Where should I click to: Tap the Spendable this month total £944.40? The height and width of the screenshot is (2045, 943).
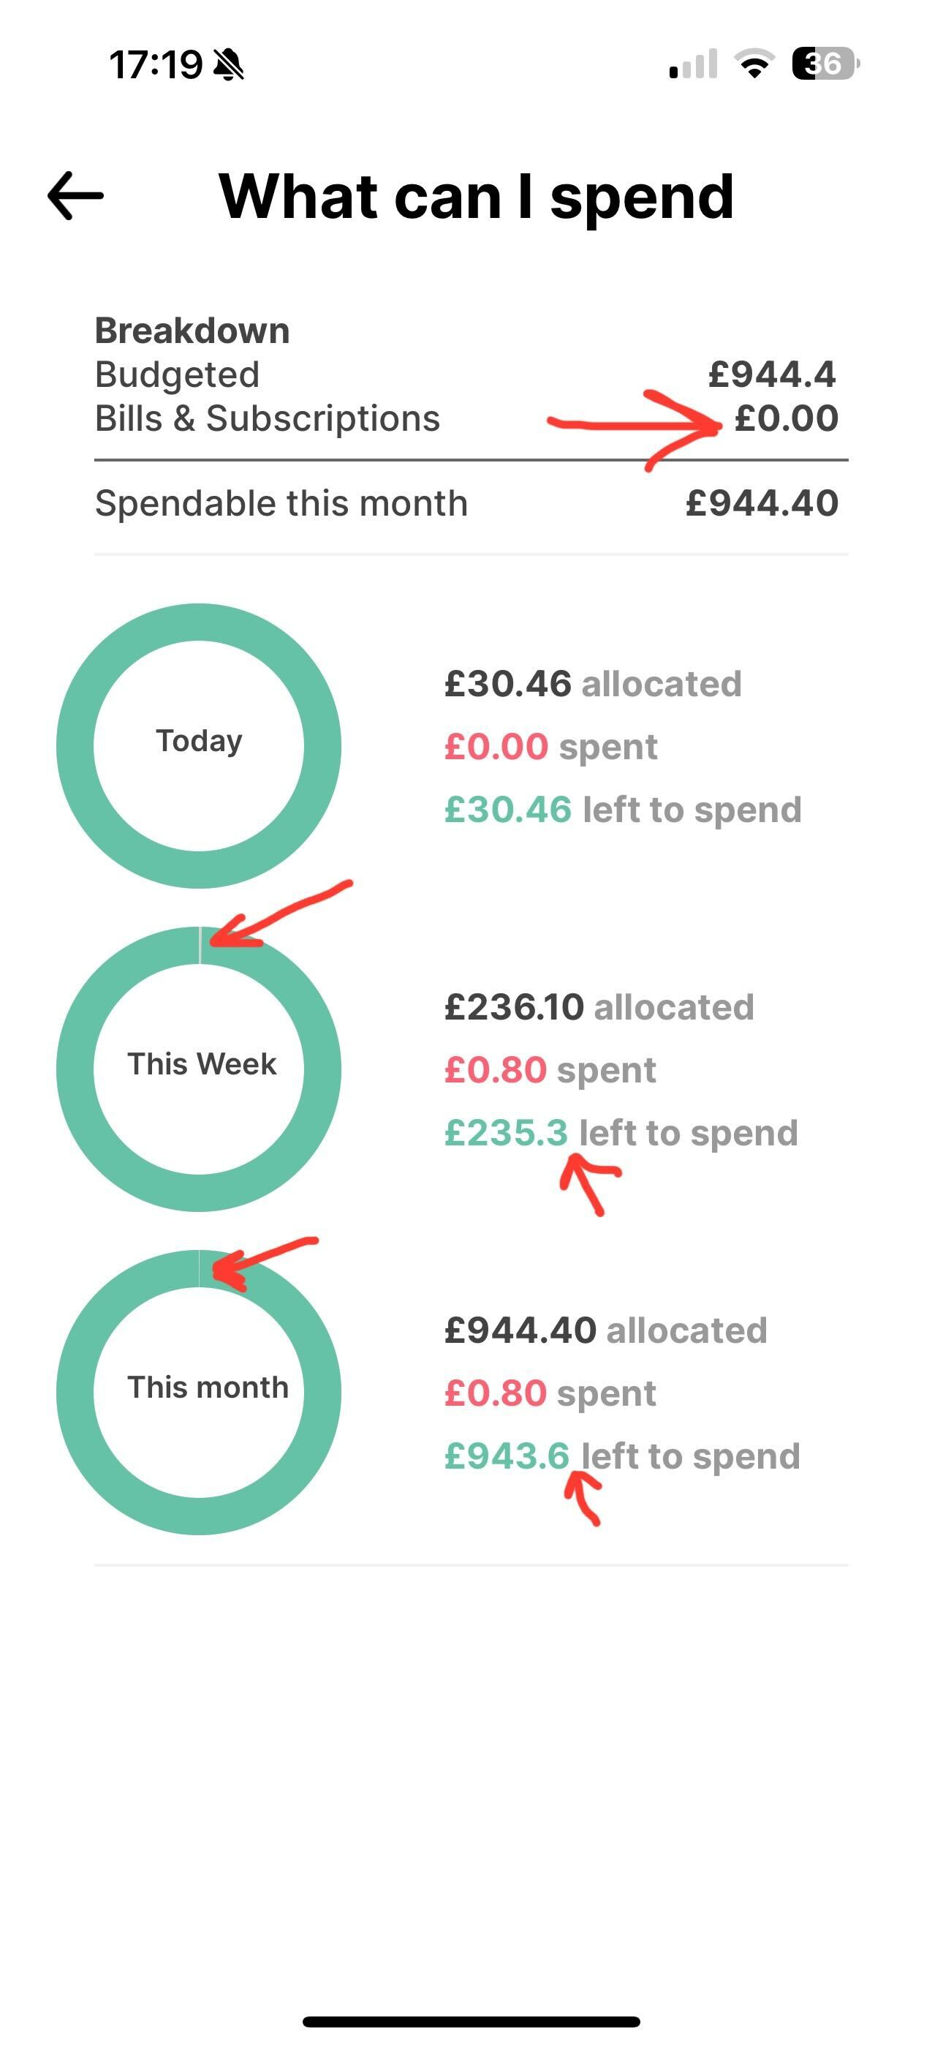(x=761, y=503)
